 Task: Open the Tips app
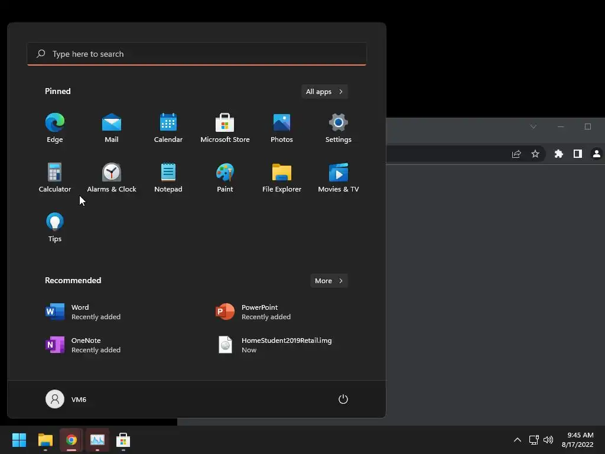pyautogui.click(x=55, y=228)
